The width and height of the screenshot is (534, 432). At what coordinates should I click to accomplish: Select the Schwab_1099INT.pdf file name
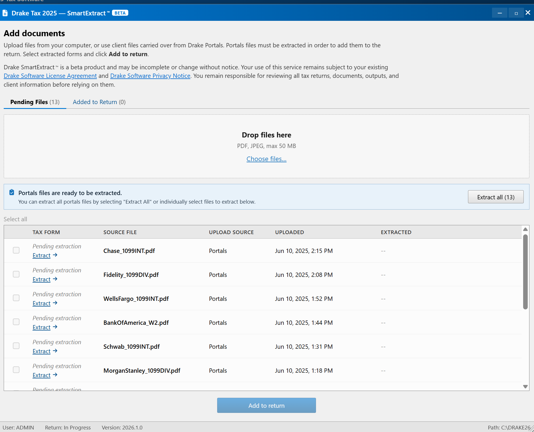131,347
